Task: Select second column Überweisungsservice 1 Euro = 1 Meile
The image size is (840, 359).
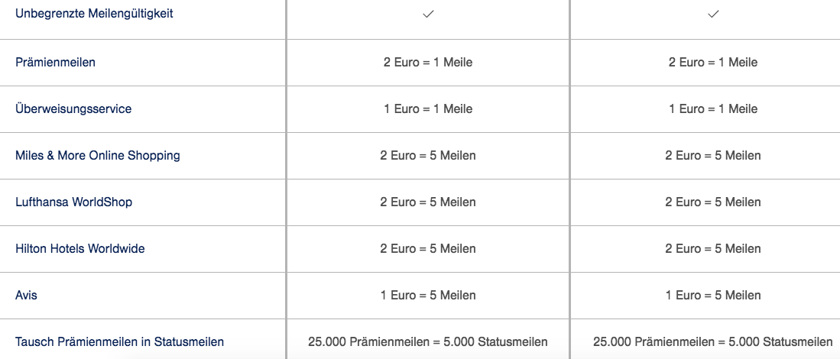Action: 713,108
